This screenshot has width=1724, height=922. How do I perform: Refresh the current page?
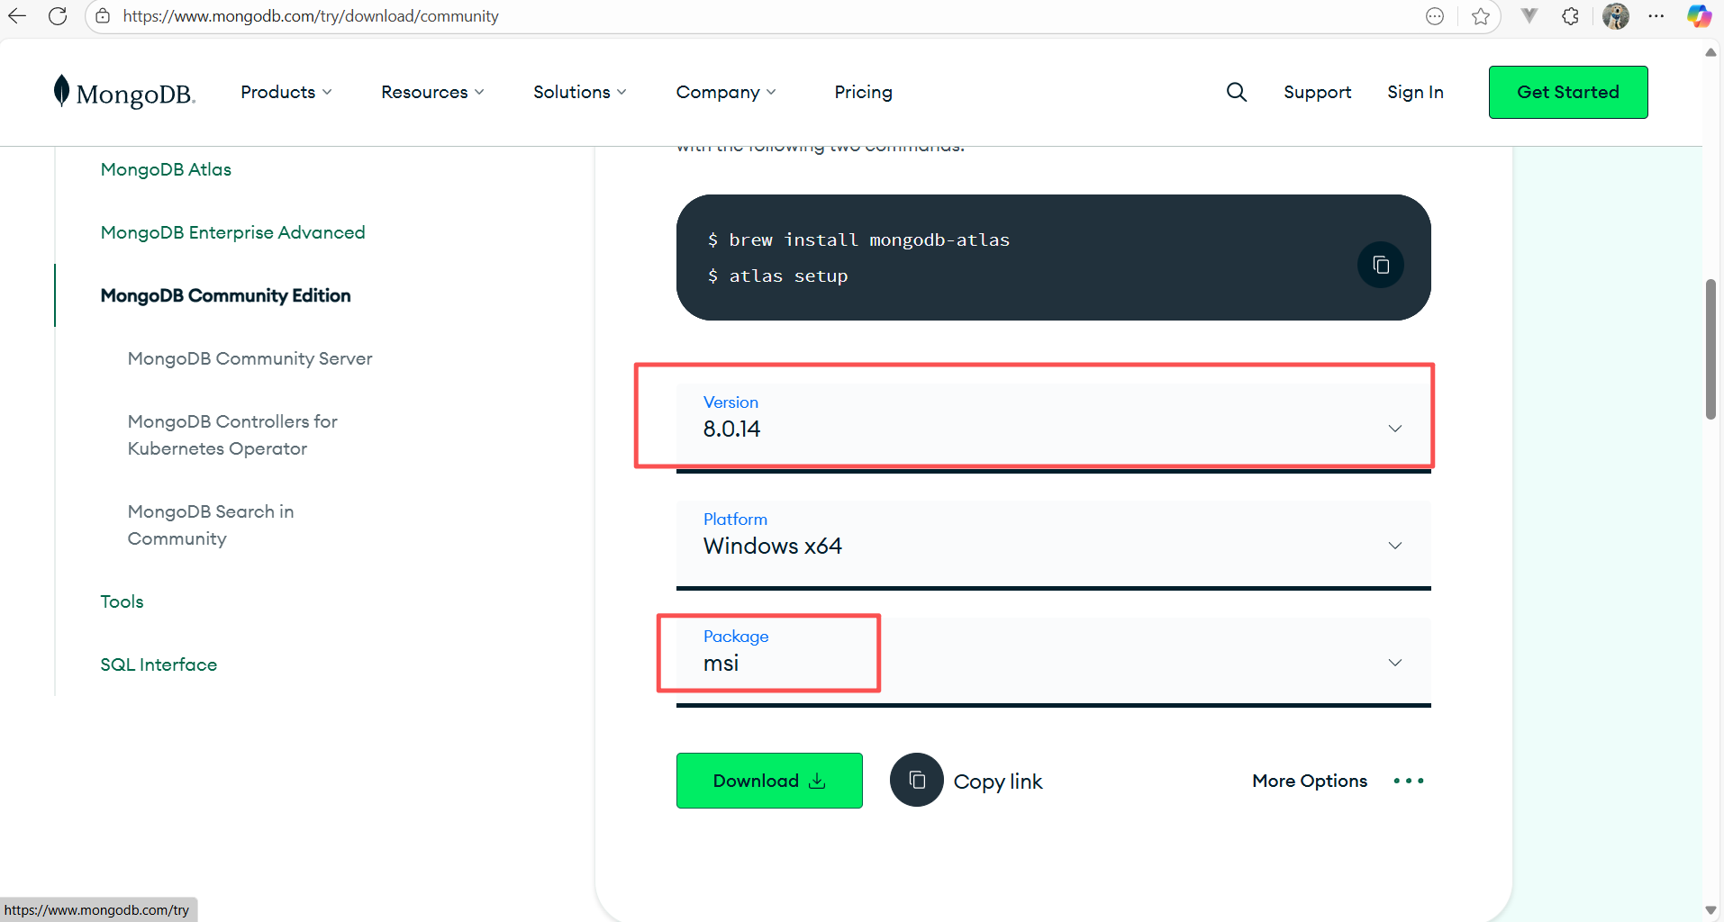[x=58, y=15]
